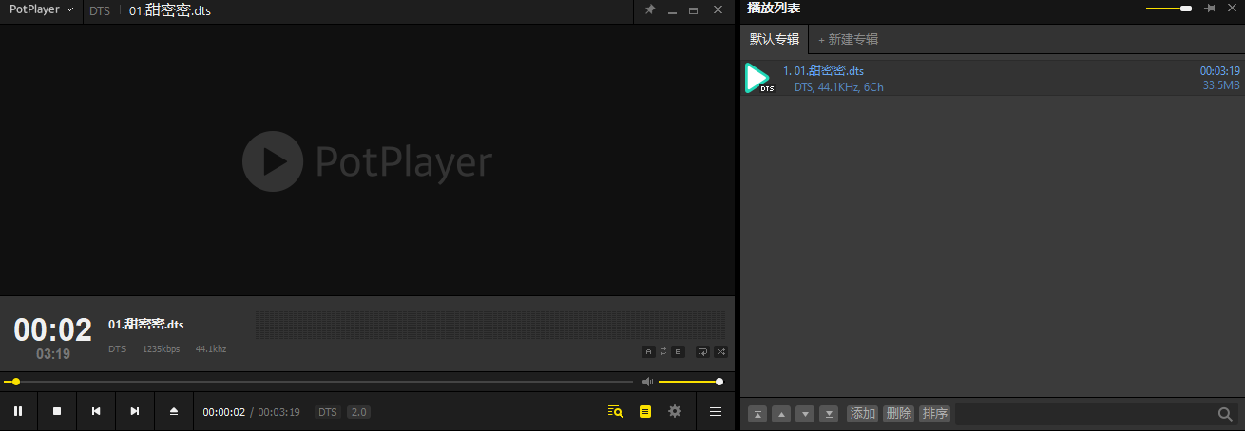Toggle playlist repeat mode icon
The image size is (1245, 431).
pyautogui.click(x=703, y=351)
